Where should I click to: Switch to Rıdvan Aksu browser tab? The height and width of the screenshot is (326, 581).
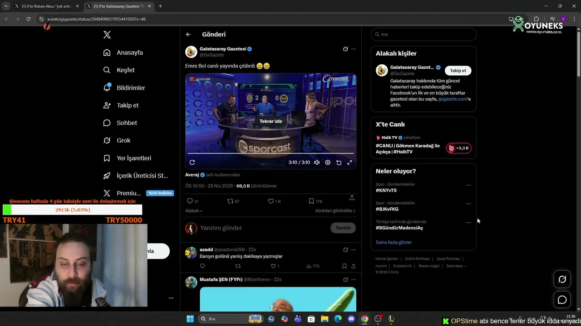pos(47,6)
